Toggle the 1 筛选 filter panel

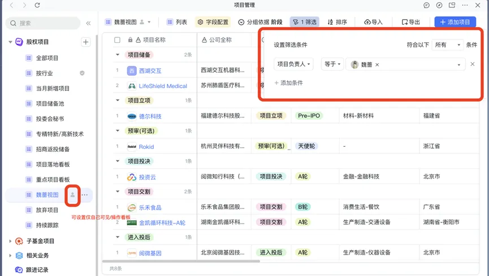[304, 22]
